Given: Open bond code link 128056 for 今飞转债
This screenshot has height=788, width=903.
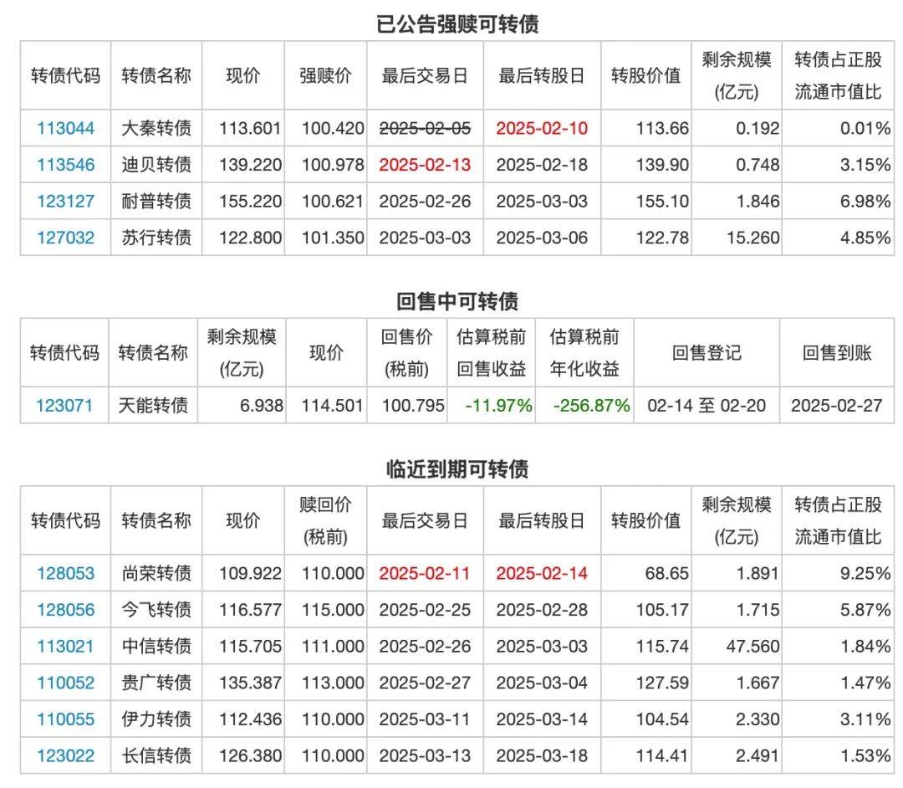Looking at the screenshot, I should (64, 610).
